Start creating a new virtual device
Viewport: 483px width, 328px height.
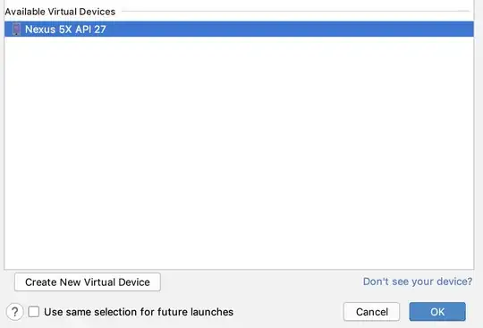[x=88, y=282]
